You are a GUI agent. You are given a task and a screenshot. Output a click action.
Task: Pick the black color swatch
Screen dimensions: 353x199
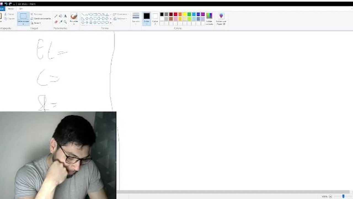162,14
